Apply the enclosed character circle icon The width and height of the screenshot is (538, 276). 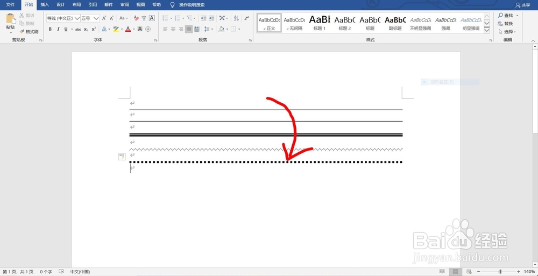[x=148, y=29]
